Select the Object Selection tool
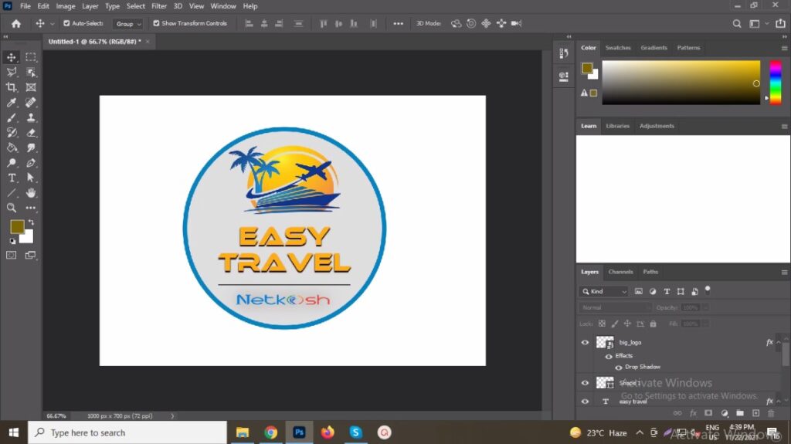Viewport: 791px width, 444px height. pos(31,72)
